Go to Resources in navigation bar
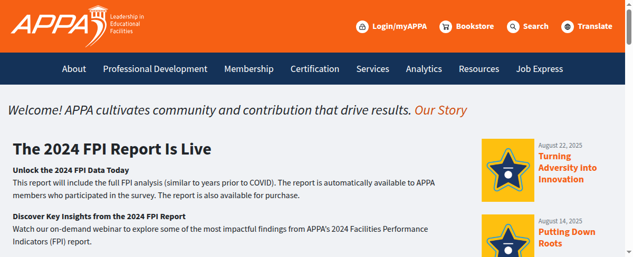Screen dimensions: 633x257 tap(479, 69)
